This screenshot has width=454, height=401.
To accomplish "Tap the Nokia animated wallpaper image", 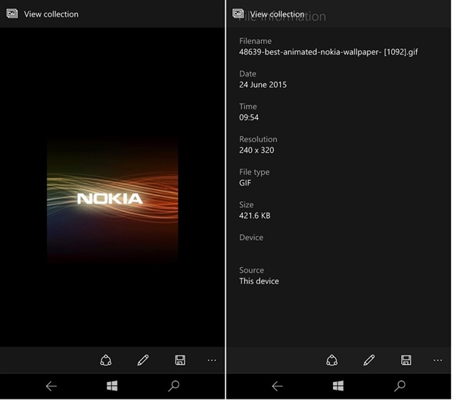I will point(113,201).
